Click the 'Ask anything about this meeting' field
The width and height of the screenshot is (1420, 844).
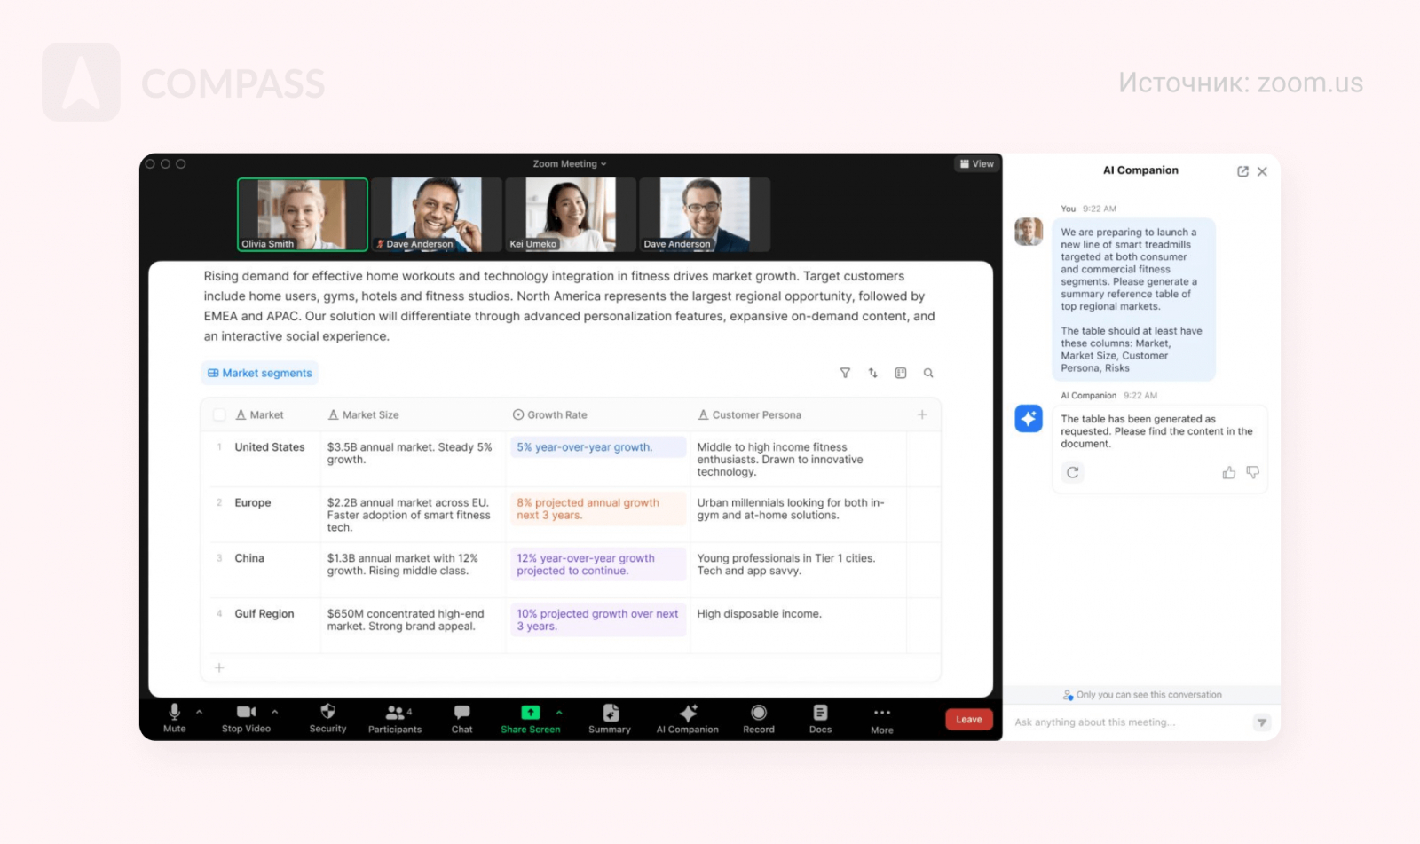(1129, 722)
